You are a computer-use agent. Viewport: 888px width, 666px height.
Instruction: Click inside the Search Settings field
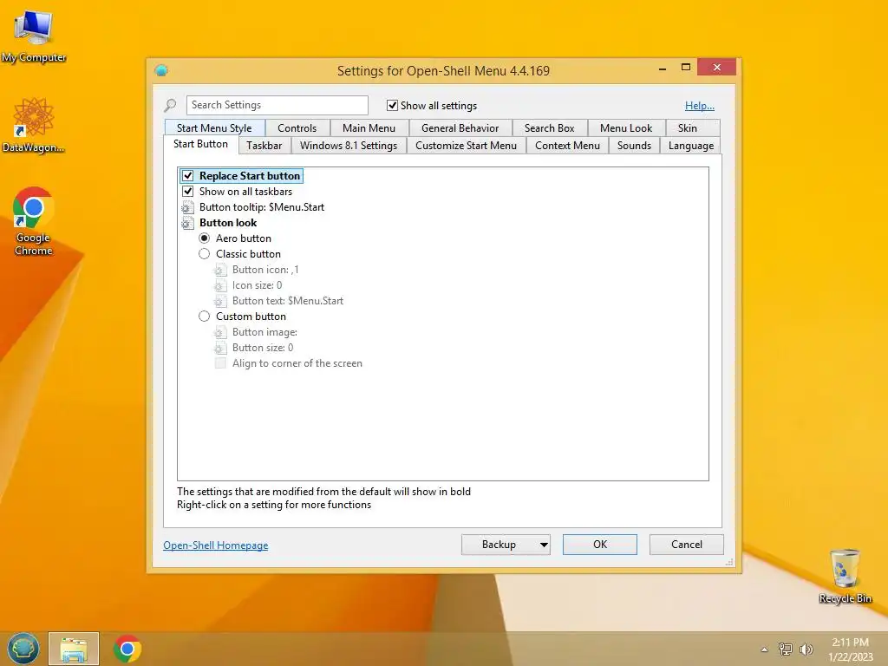[x=277, y=105]
